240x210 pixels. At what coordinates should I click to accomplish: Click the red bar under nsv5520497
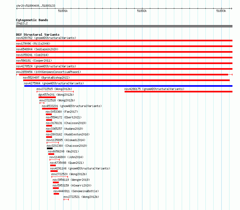point(126,80)
